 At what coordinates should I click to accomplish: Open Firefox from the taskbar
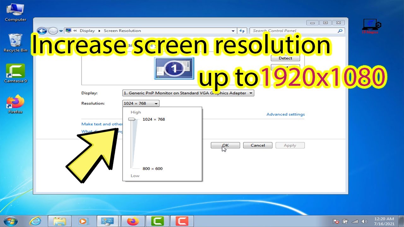click(x=133, y=221)
